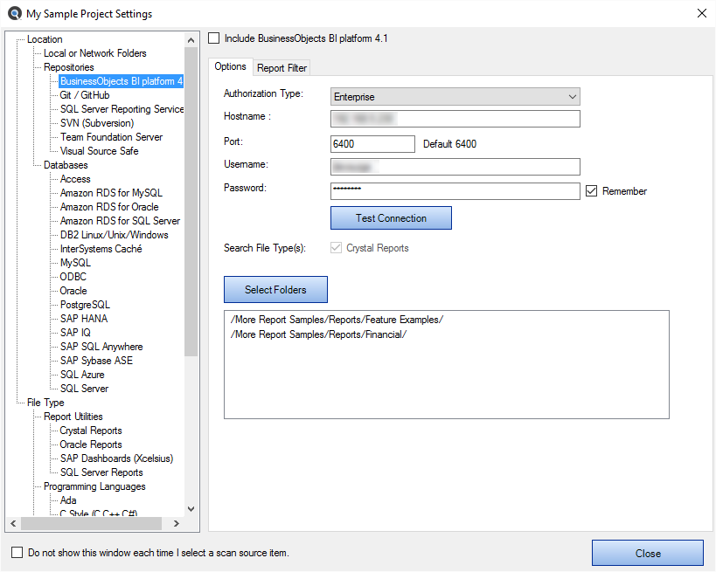Click the Username input field
The height and width of the screenshot is (572, 716).
[455, 167]
